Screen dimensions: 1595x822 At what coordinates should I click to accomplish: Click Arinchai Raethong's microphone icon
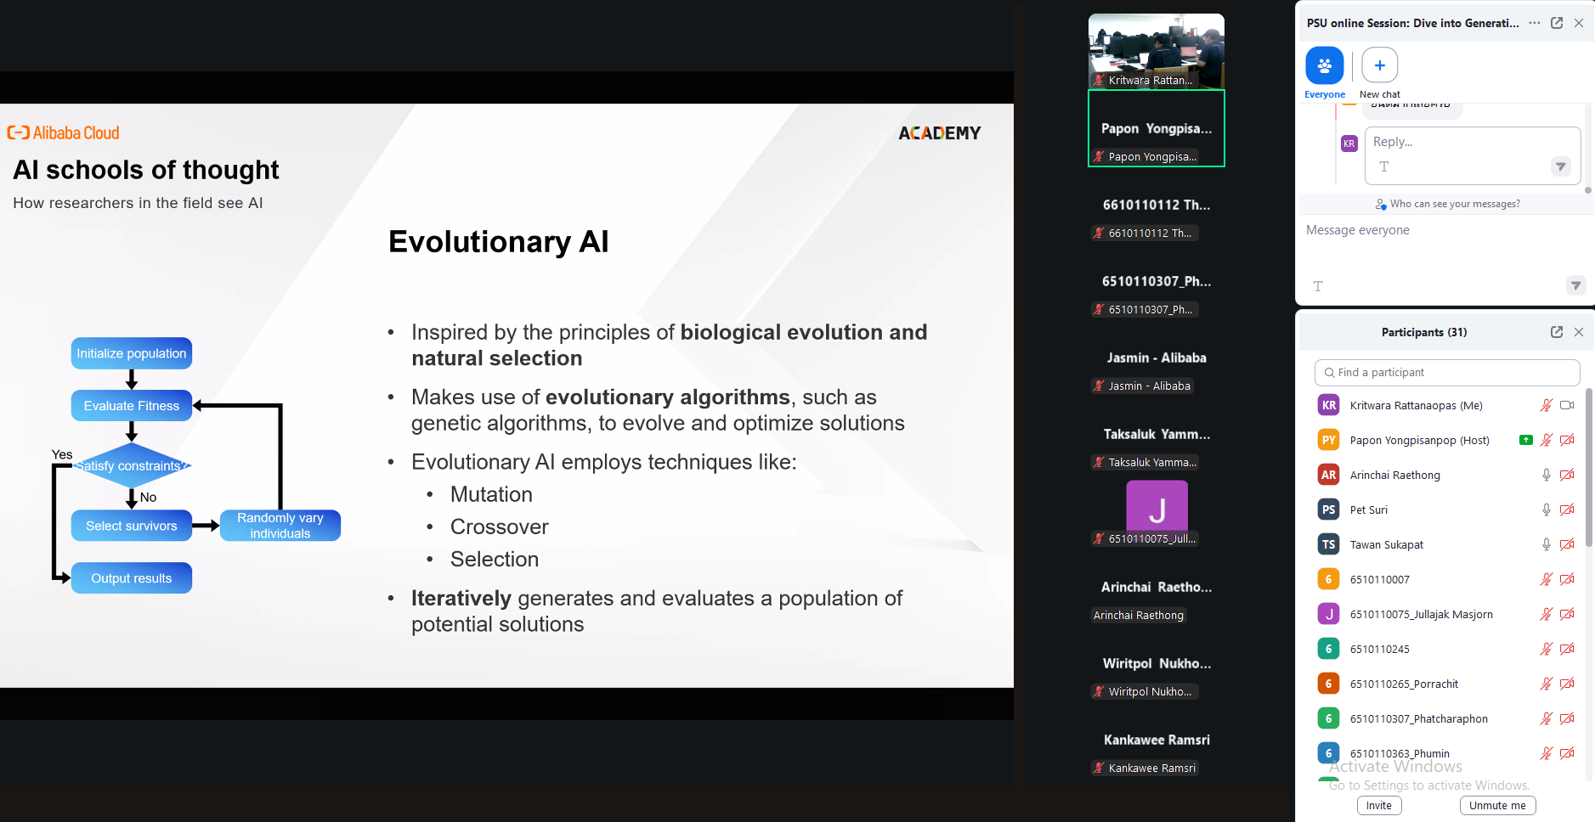click(1547, 476)
